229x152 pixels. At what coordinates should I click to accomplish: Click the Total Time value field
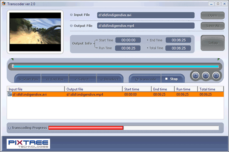[178, 48]
